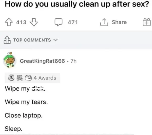Click the 413 vote score

21,22
